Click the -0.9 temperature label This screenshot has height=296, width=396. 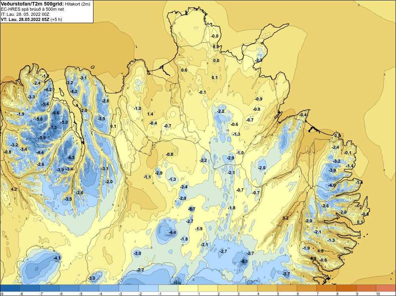coord(259,99)
